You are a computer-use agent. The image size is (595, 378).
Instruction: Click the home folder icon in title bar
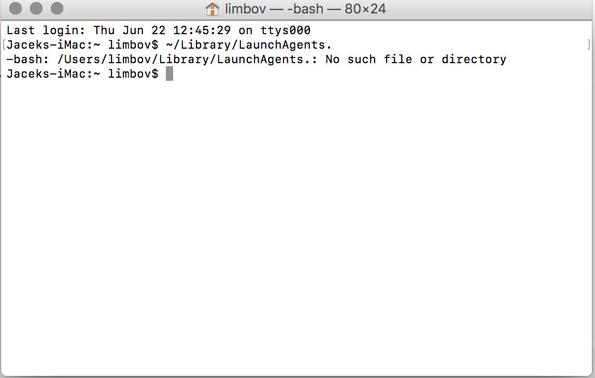point(212,9)
